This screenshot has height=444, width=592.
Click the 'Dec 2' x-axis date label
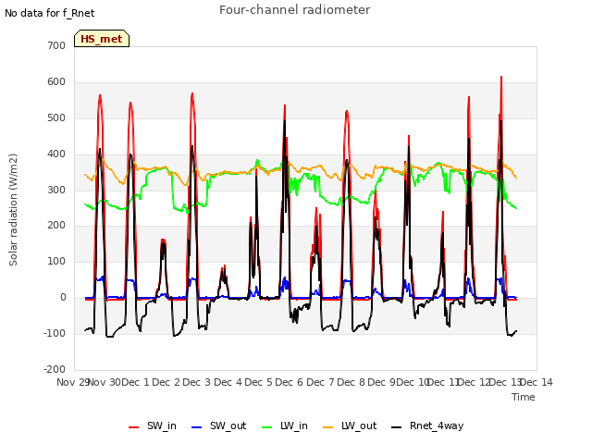coord(166,382)
